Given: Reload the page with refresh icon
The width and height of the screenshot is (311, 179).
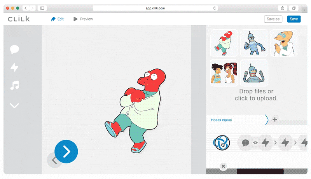Looking at the screenshot, I should pyautogui.click(x=215, y=8).
